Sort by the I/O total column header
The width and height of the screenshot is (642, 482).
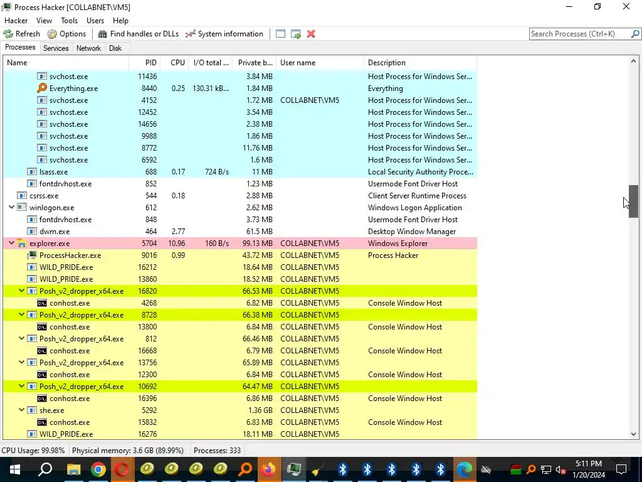click(211, 63)
